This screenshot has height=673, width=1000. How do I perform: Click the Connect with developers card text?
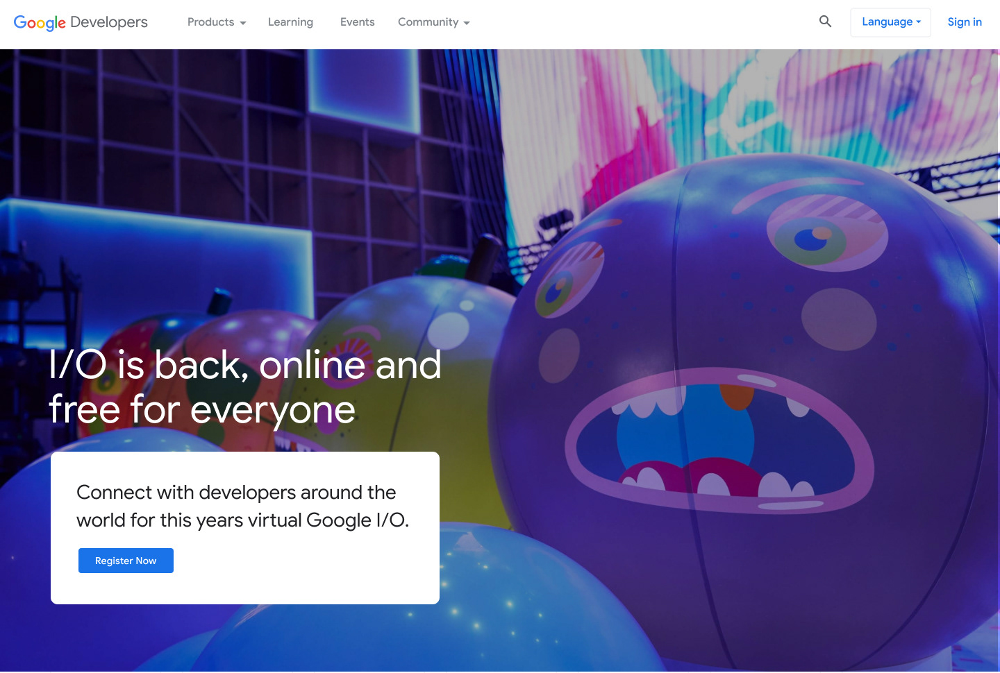pyautogui.click(x=242, y=506)
